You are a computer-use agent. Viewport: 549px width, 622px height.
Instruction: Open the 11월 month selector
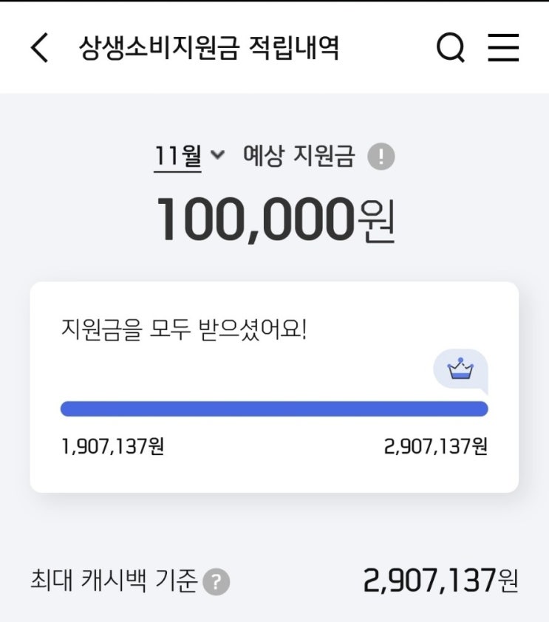pos(178,157)
